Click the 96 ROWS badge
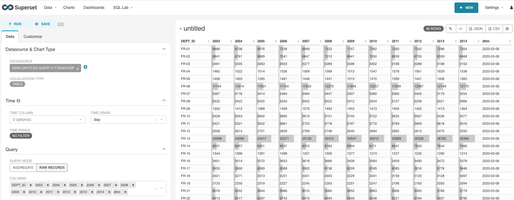Image resolution: width=514 pixels, height=200 pixels. coord(433,29)
